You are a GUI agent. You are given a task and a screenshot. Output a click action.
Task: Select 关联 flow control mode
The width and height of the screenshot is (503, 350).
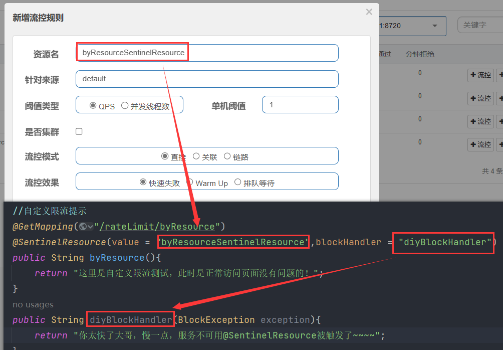pyautogui.click(x=196, y=156)
